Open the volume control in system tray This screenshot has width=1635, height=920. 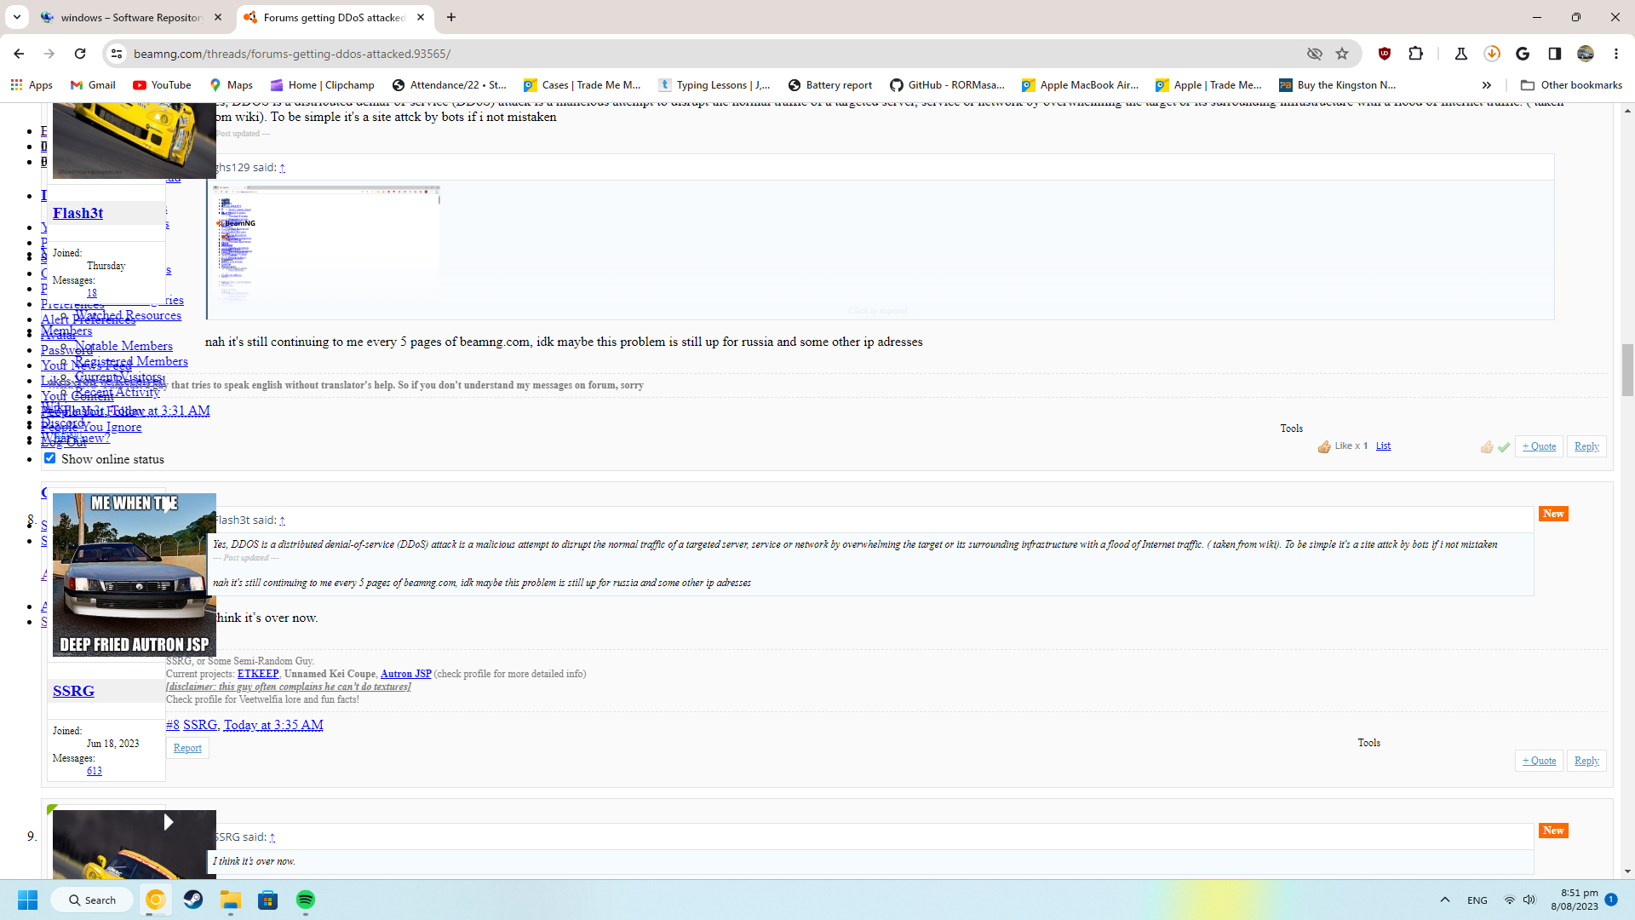1529,900
